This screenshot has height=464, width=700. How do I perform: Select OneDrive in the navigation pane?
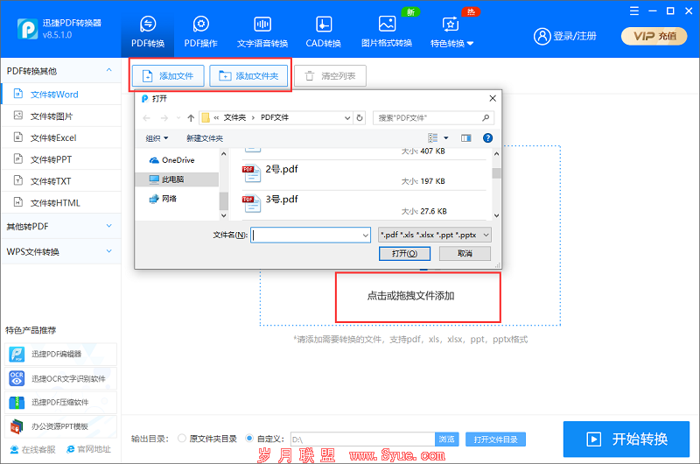pyautogui.click(x=178, y=160)
